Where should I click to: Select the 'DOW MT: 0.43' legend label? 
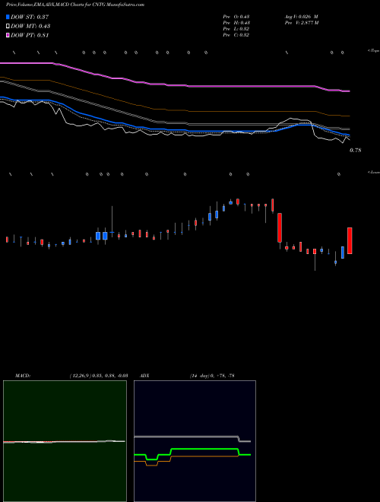point(30,27)
